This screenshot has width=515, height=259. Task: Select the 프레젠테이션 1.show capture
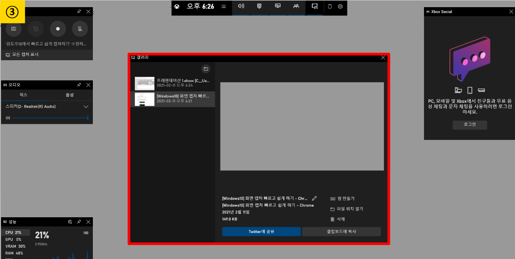(x=173, y=83)
